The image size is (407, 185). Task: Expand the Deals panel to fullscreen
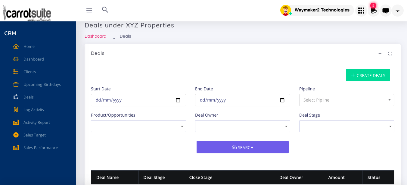click(390, 53)
